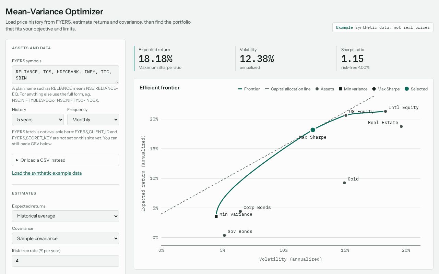This screenshot has height=274, width=439.
Task: Expand 'Or load a CSV instead' section
Action: point(66,160)
